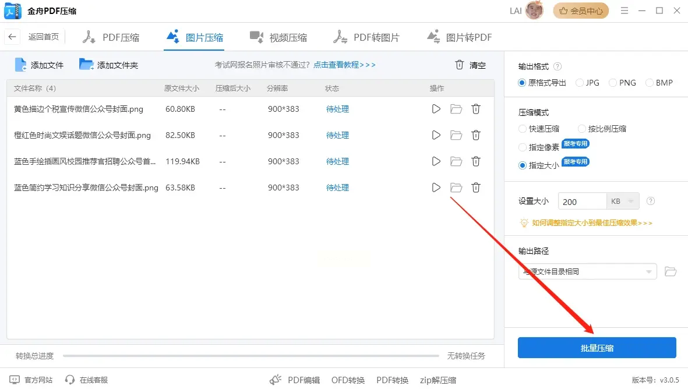Screen dimensions: 688x389
Task: Select the PNG output format option
Action: point(613,83)
